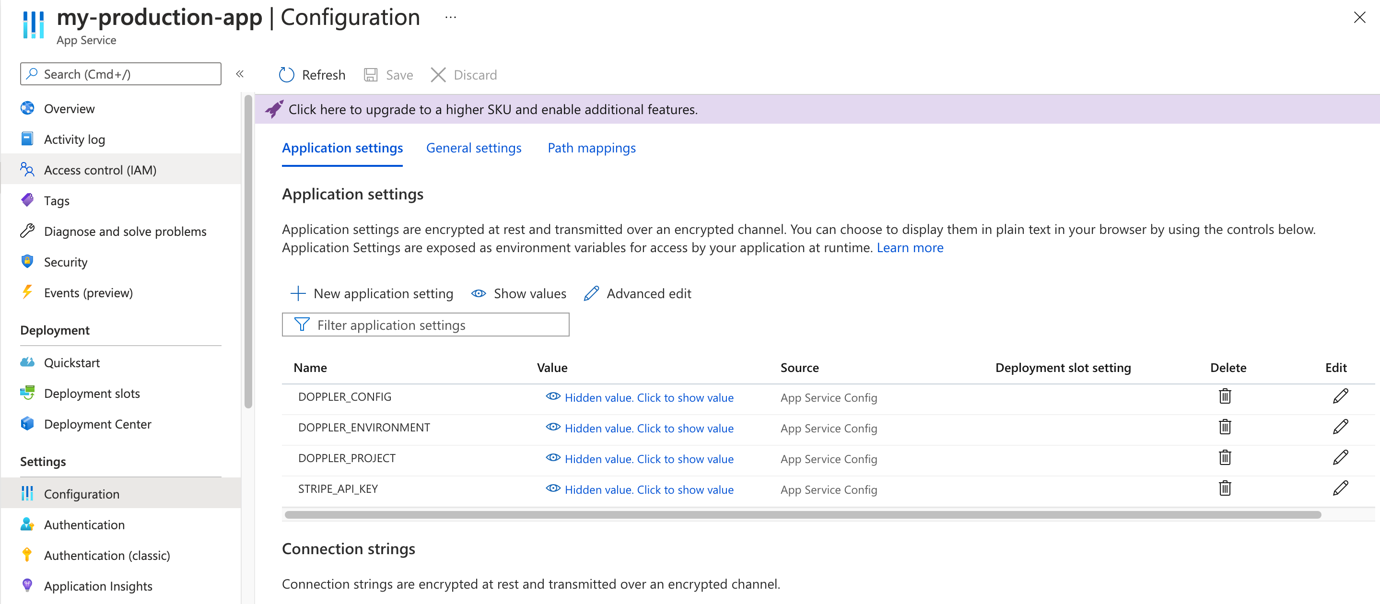This screenshot has height=604, width=1380.
Task: Click the Refresh icon in the toolbar
Action: (x=287, y=75)
